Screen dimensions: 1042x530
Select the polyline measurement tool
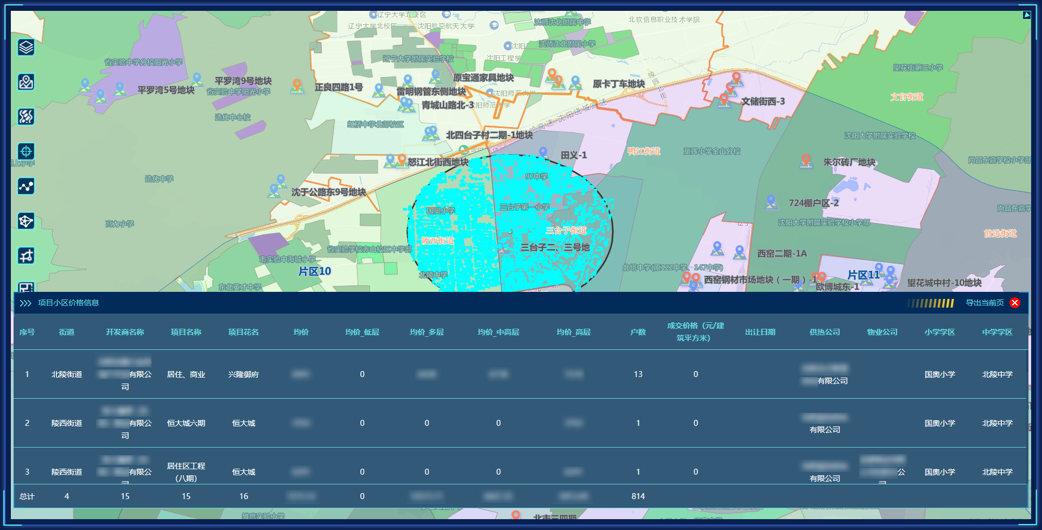coord(26,187)
